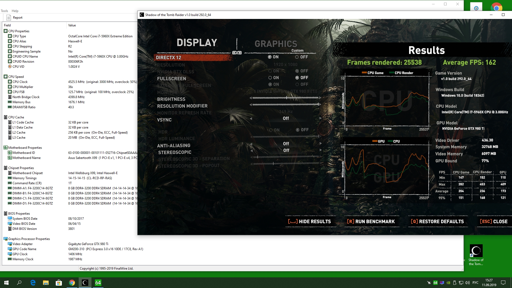The width and height of the screenshot is (512, 288).
Task: Switch to the Graphics tab
Action: (276, 44)
